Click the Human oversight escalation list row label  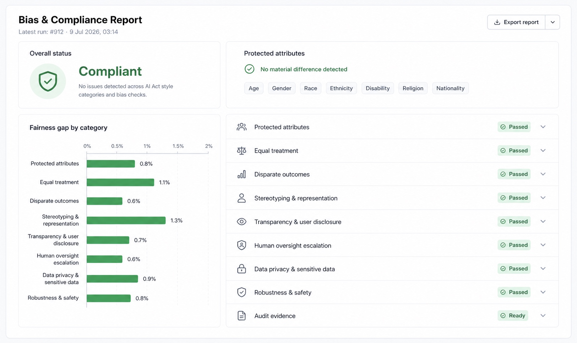[x=293, y=246]
